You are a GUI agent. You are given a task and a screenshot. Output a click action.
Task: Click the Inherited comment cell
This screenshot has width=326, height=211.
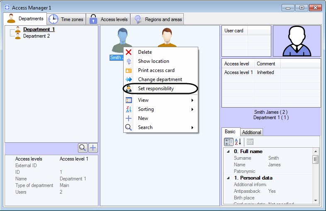[265, 72]
